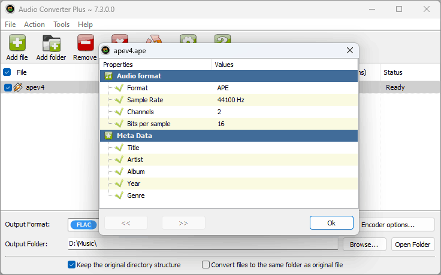
Task: Select the Audio format group row
Action: 229,76
